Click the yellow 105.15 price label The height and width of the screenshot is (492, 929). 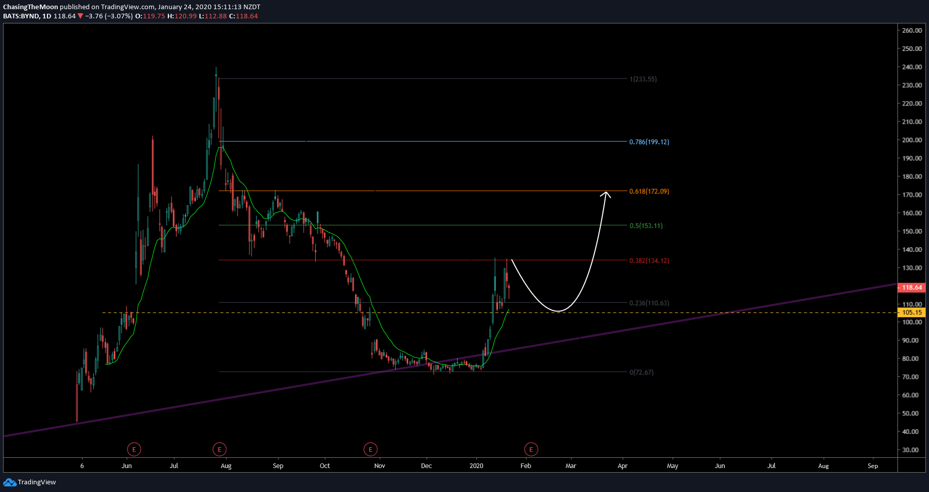click(912, 313)
